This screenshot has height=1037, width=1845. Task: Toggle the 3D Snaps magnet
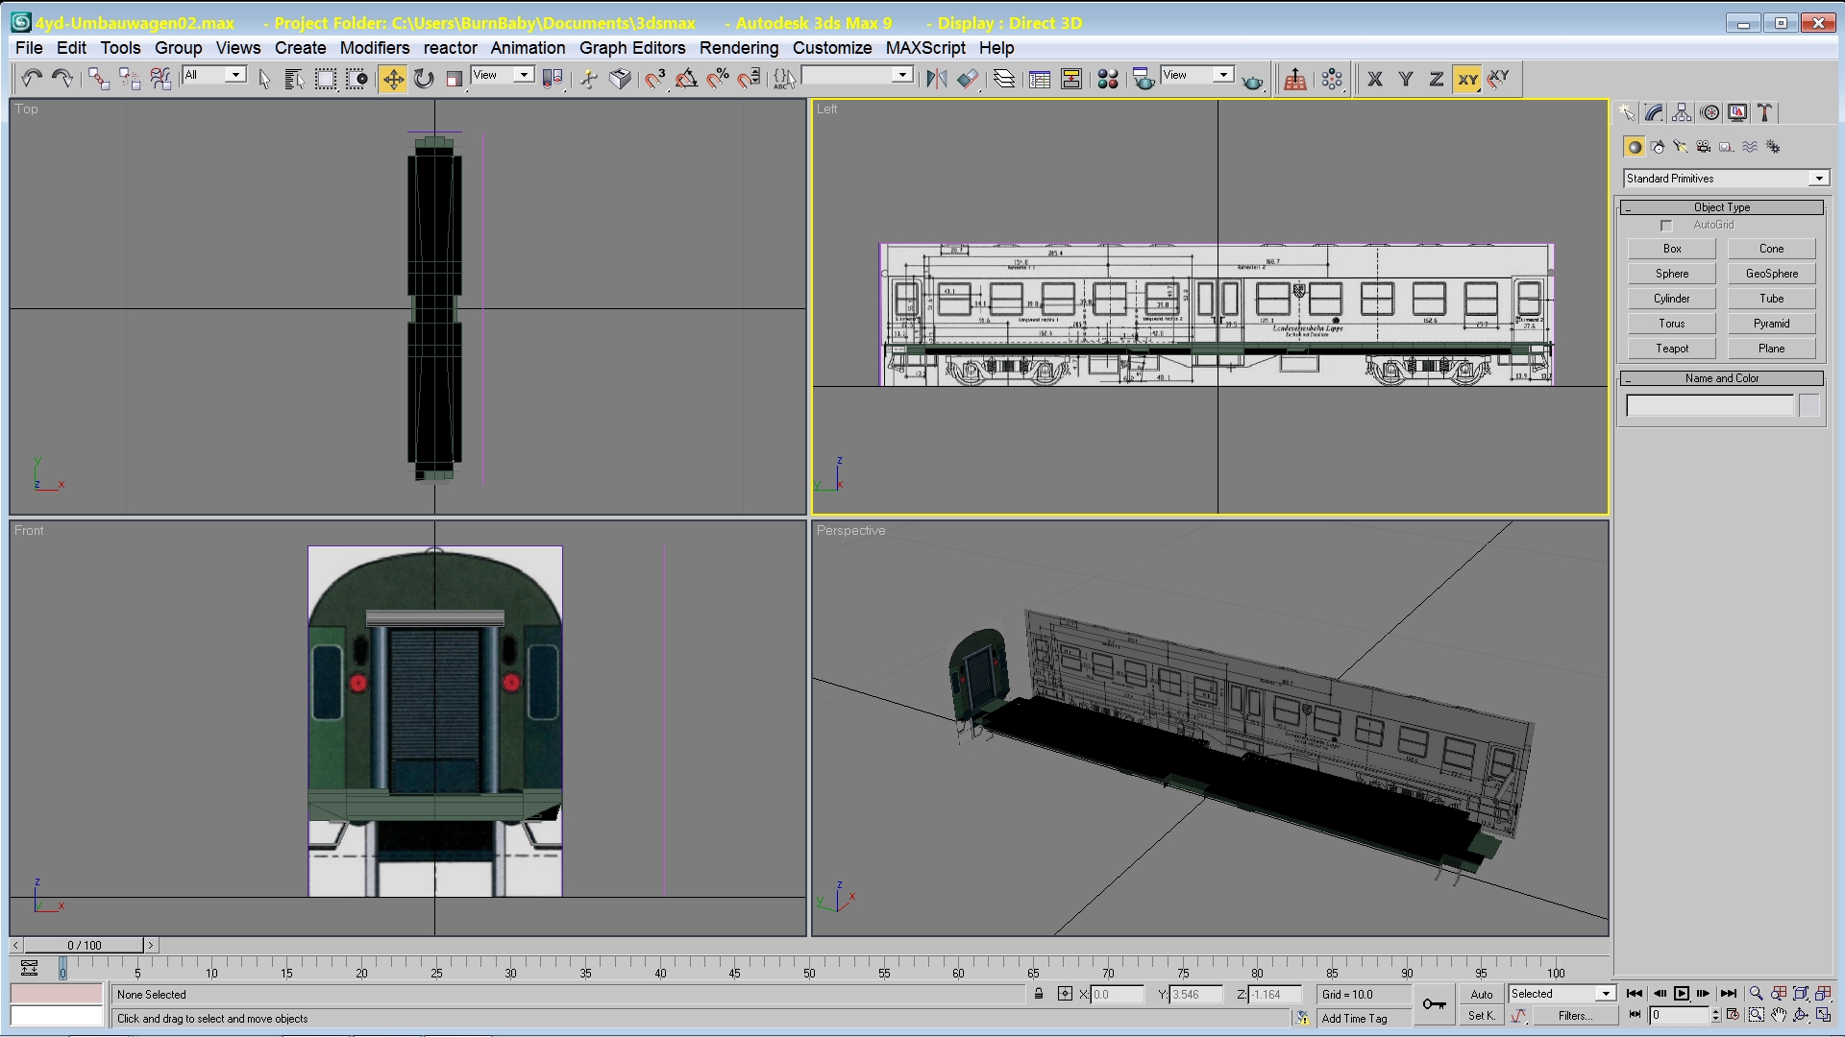(655, 79)
